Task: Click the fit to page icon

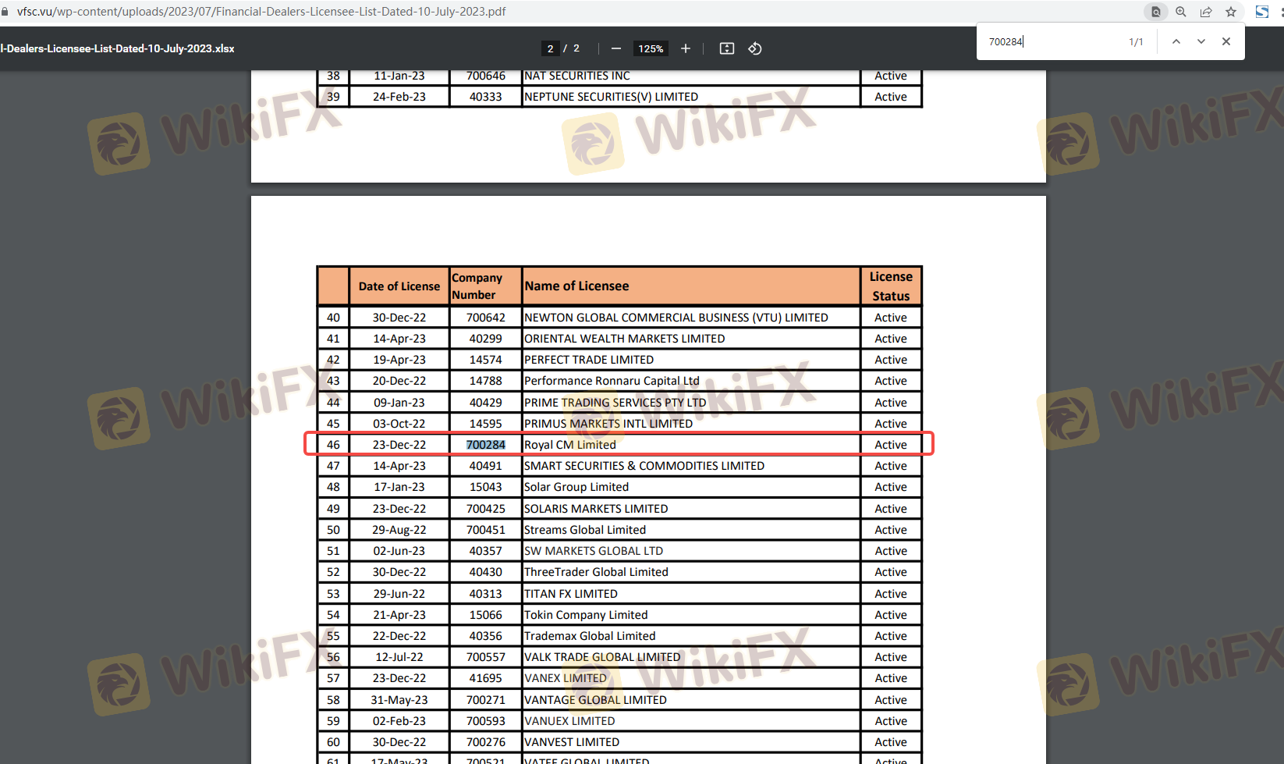Action: coord(727,48)
